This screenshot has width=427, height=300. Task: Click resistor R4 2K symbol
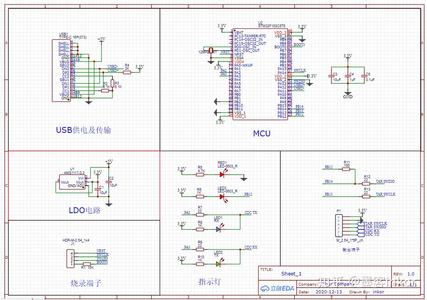pyautogui.click(x=127, y=72)
